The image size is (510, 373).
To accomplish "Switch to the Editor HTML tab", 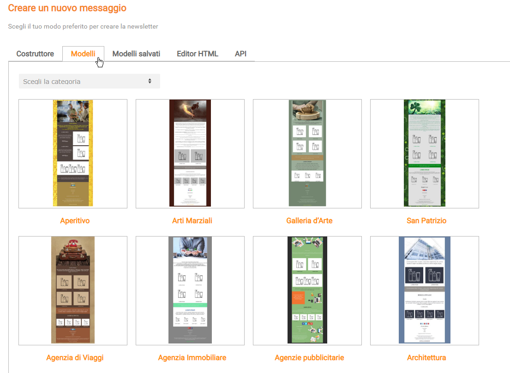I will point(198,54).
